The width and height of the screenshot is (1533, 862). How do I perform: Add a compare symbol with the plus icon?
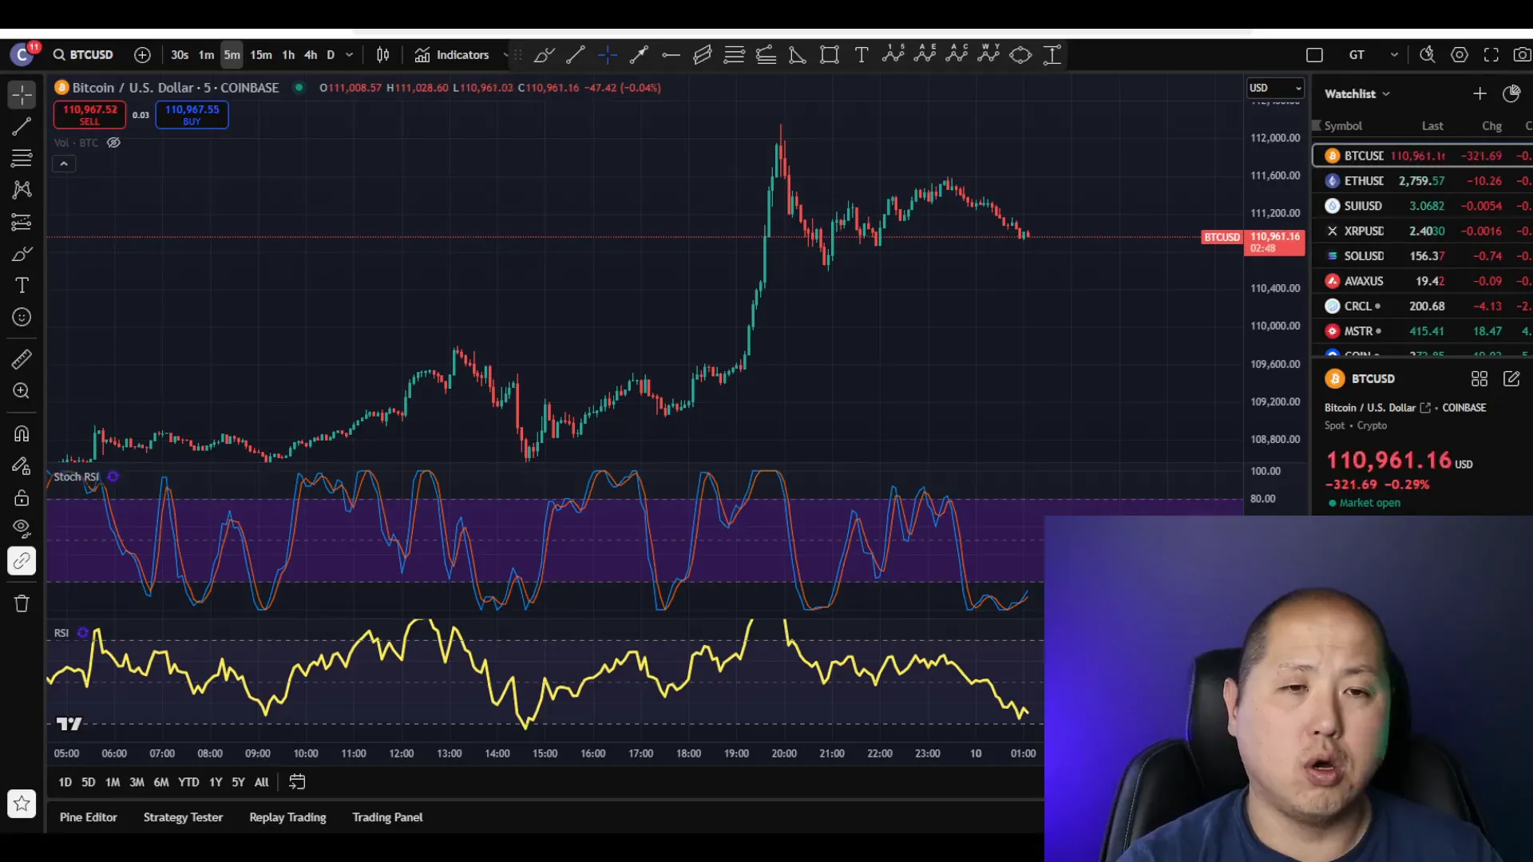(x=142, y=54)
